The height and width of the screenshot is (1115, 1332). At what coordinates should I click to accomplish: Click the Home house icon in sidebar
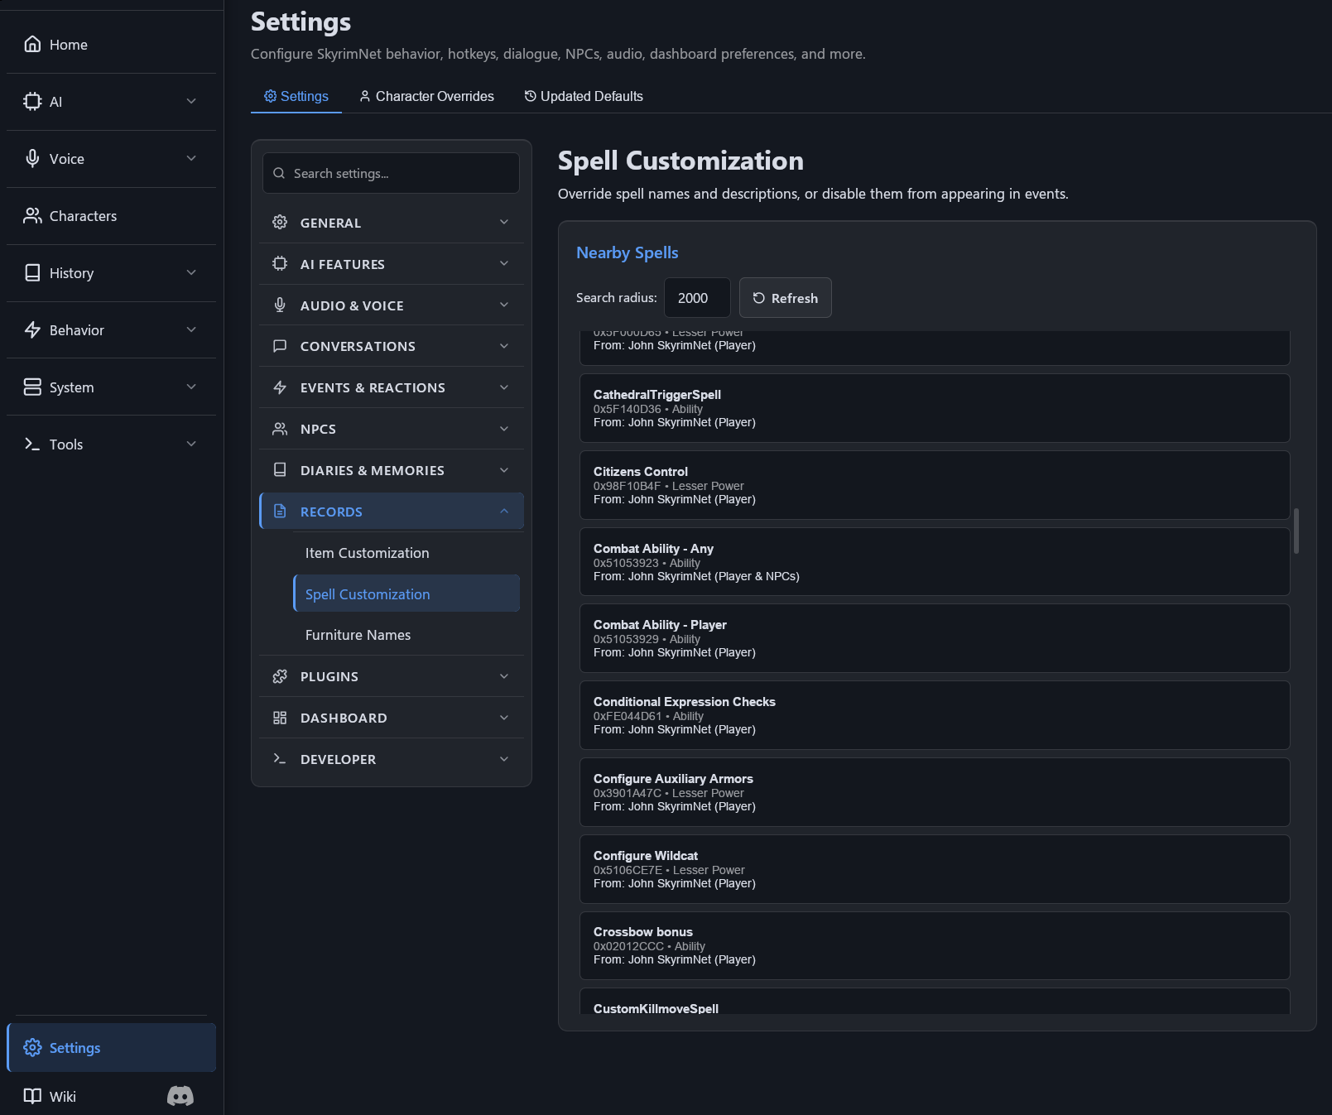coord(32,44)
